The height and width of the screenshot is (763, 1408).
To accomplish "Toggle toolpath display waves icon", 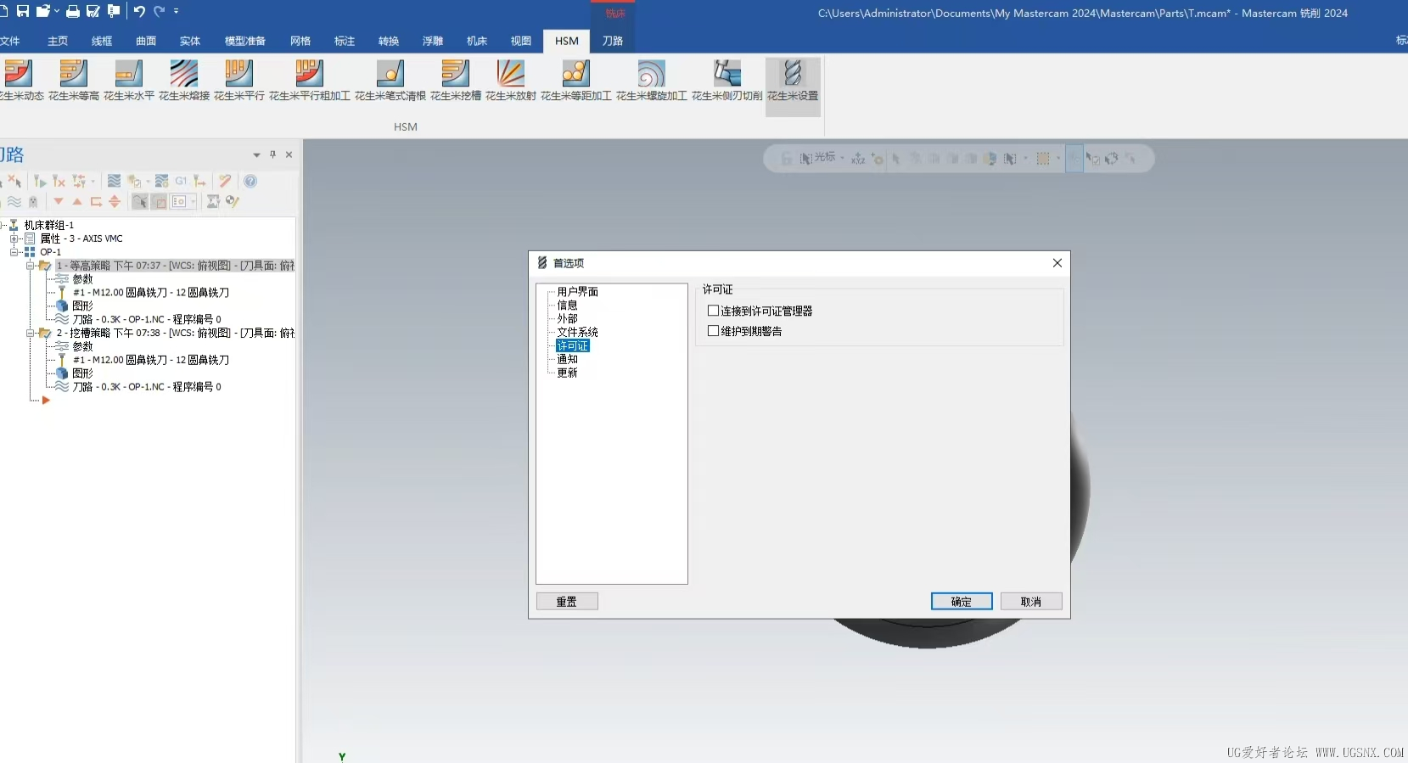I will click(x=14, y=201).
